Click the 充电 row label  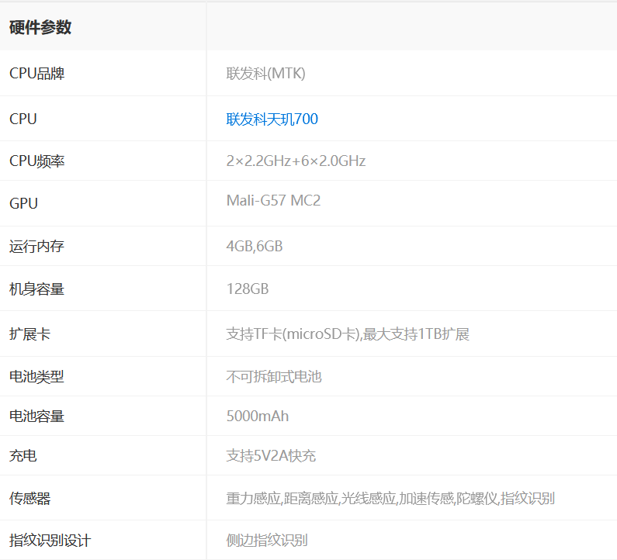click(23, 456)
